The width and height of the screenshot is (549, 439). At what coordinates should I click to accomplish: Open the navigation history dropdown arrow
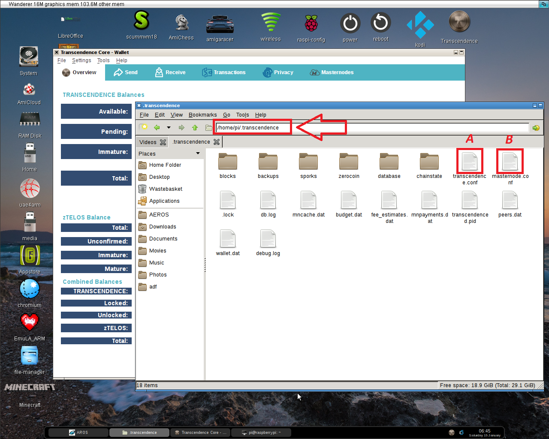click(x=169, y=127)
